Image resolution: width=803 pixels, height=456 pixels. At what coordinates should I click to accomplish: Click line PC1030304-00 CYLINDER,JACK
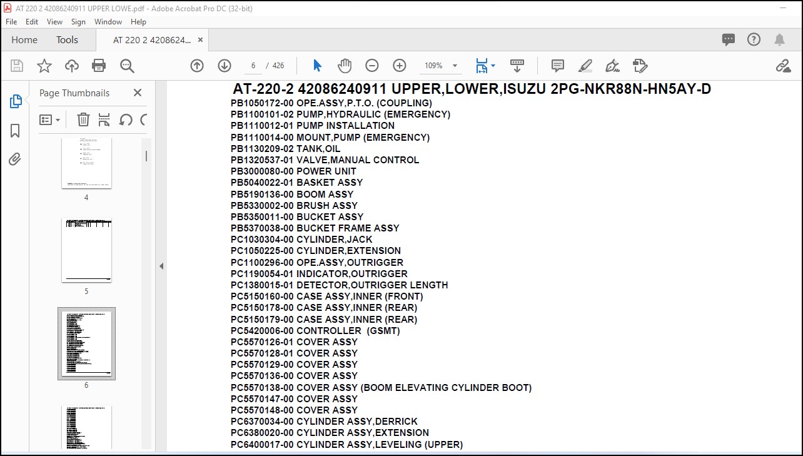click(x=301, y=240)
